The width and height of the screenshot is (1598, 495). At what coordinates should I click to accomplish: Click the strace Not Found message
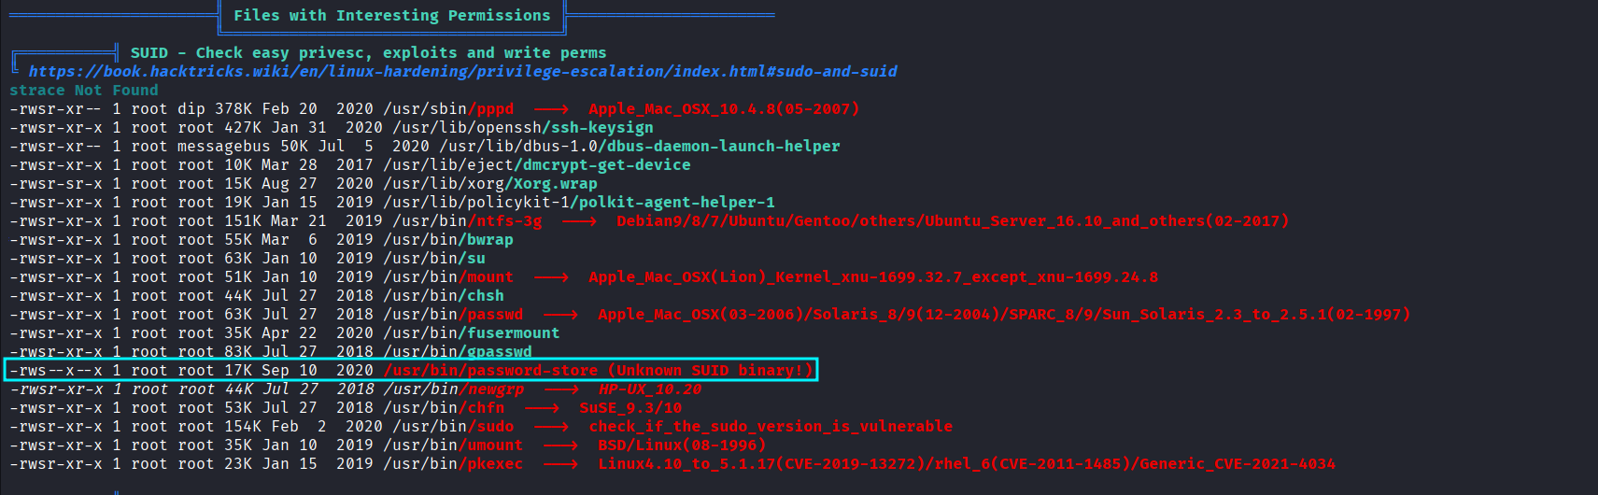tap(84, 91)
